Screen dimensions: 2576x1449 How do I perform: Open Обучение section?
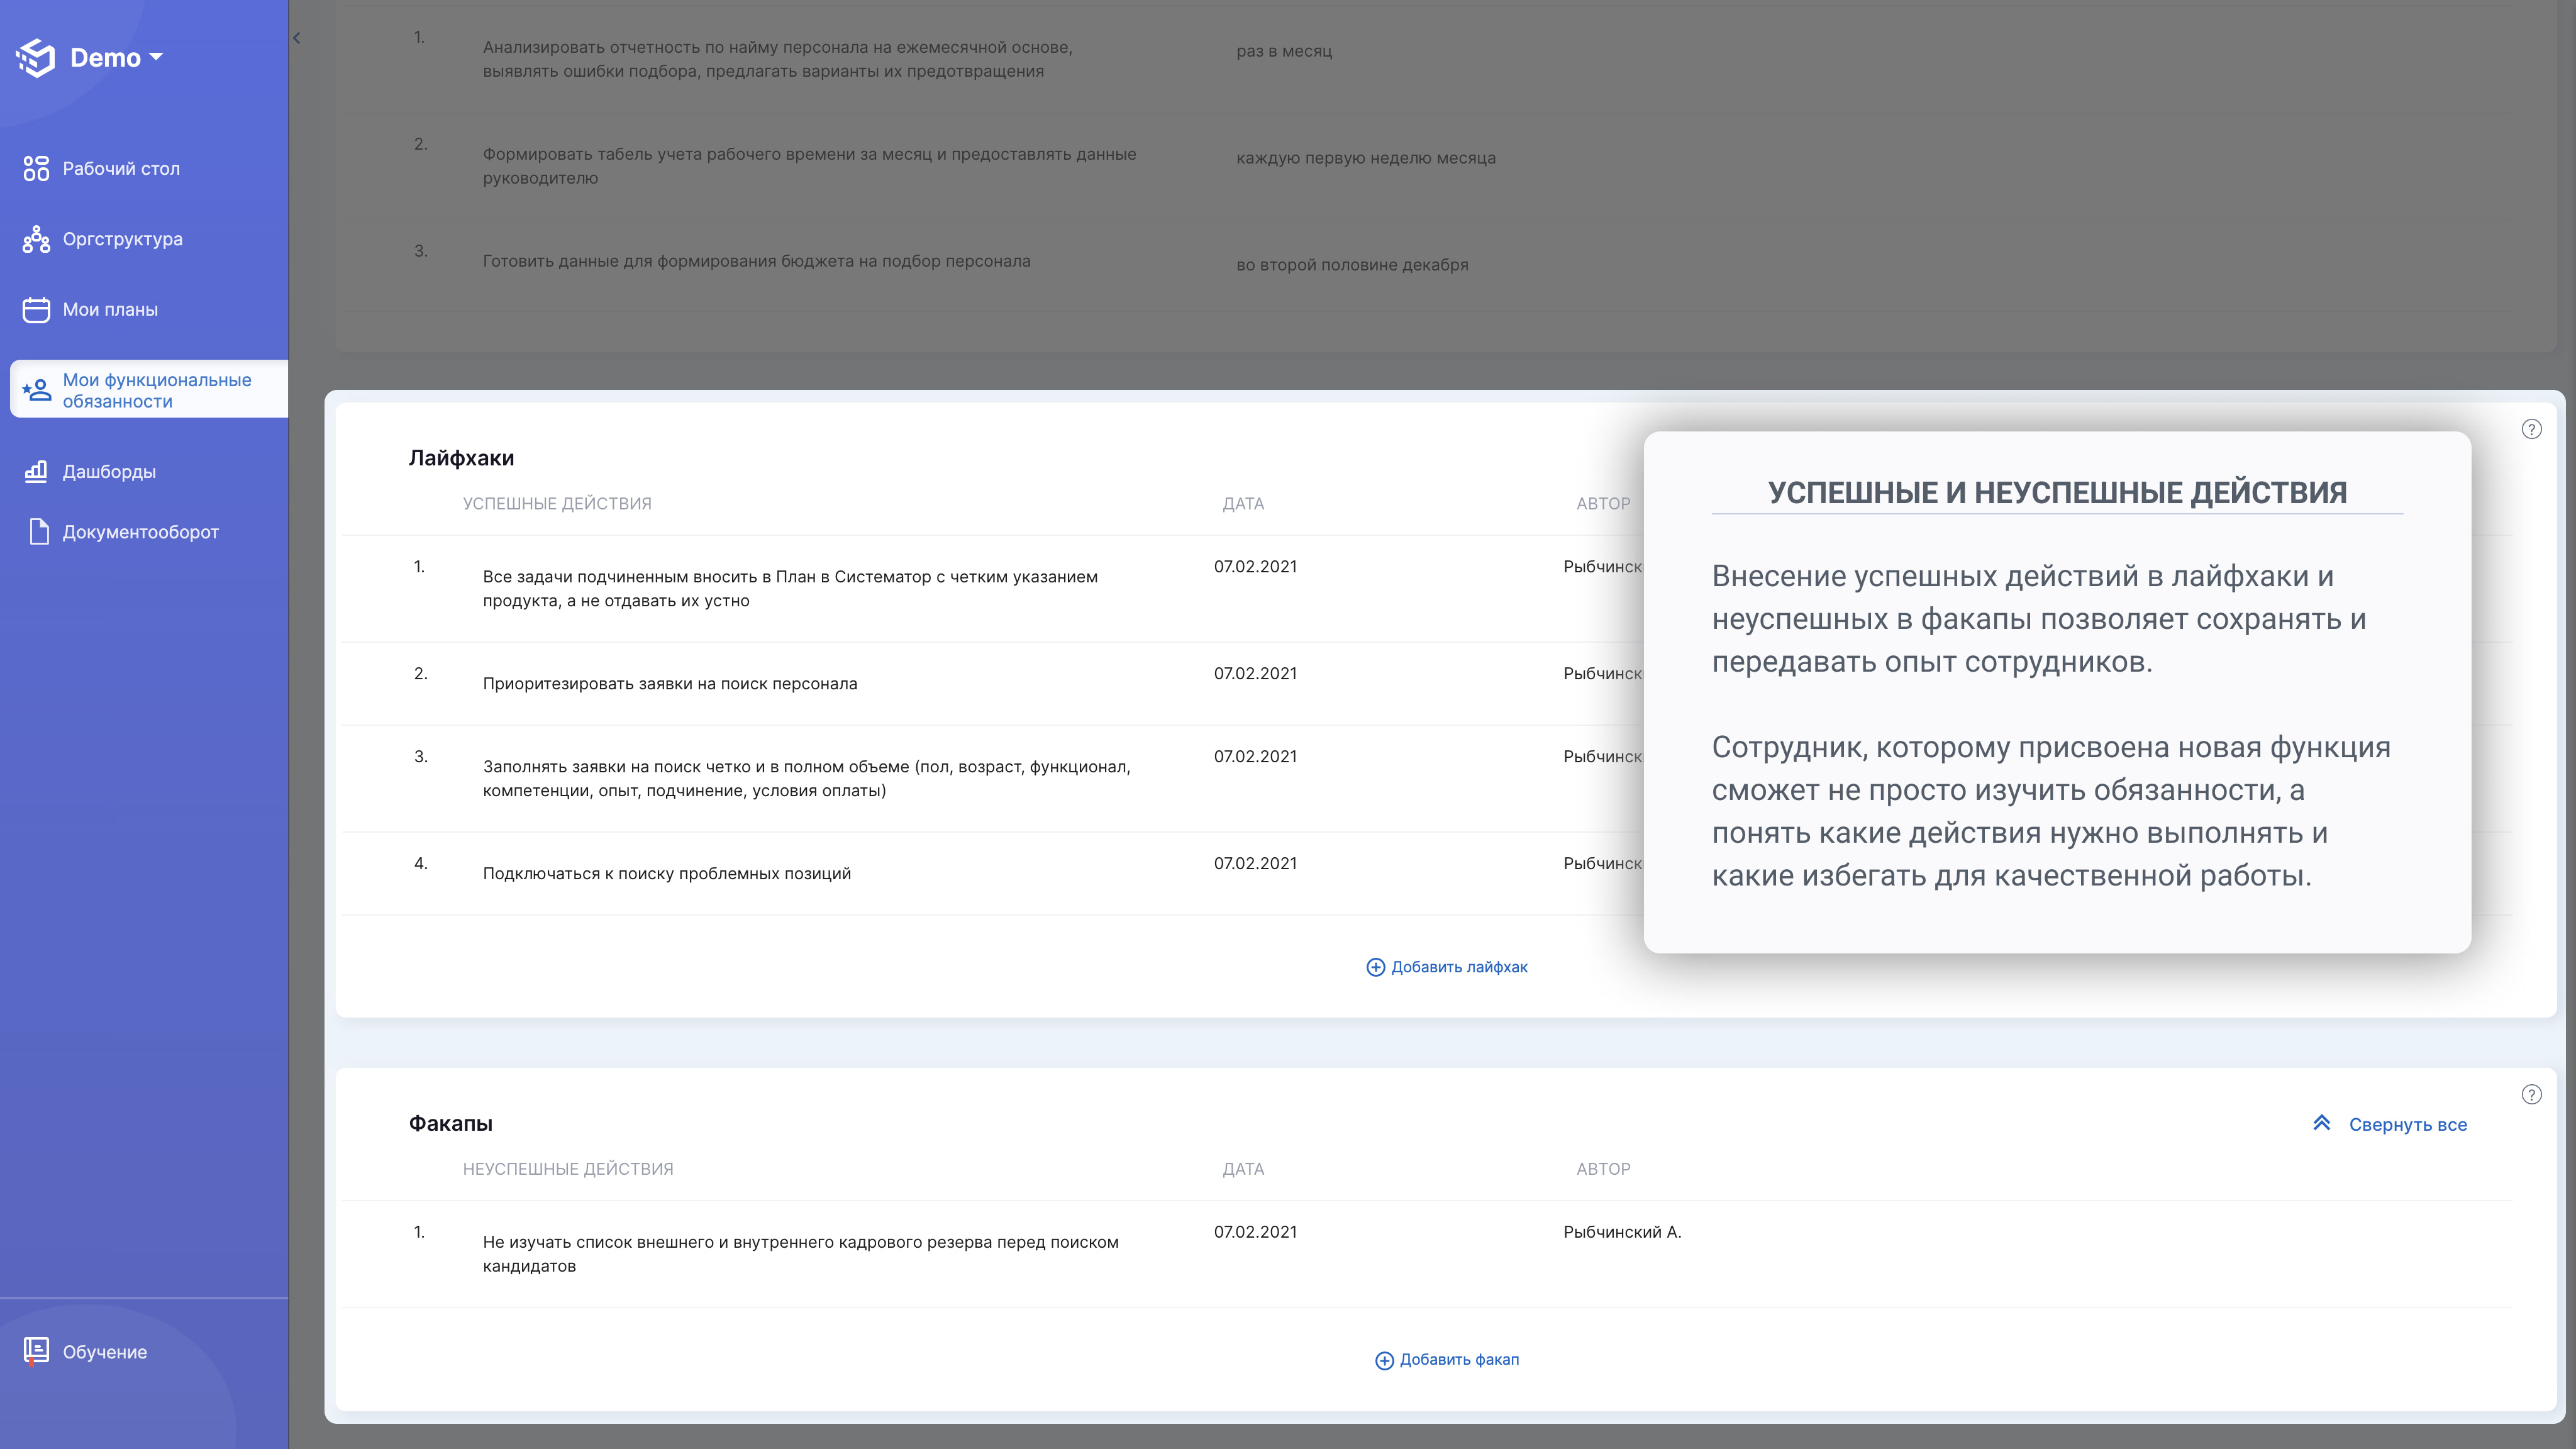104,1352
